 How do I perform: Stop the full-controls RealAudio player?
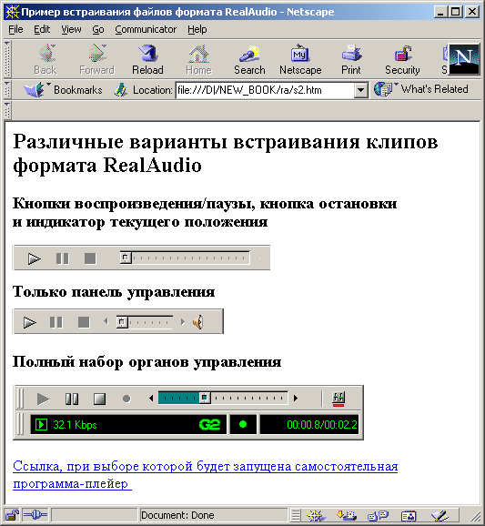coord(99,399)
